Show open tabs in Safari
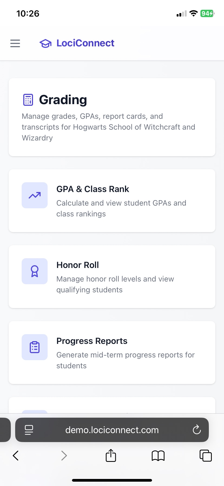The image size is (224, 486). point(206,456)
